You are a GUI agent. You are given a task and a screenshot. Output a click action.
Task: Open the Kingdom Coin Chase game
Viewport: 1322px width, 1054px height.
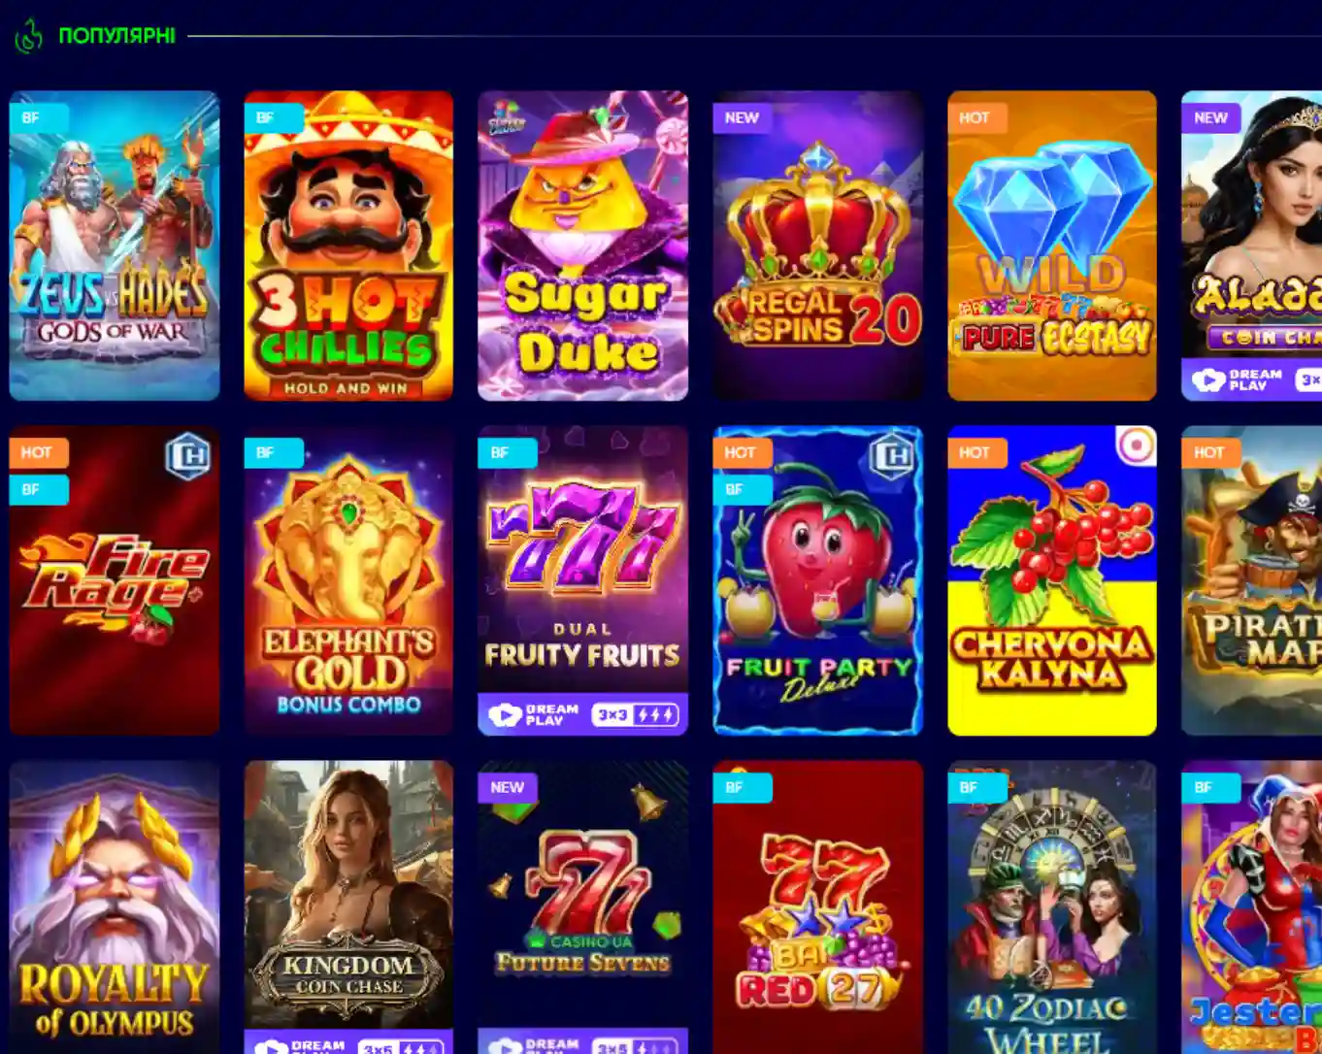[x=348, y=907]
